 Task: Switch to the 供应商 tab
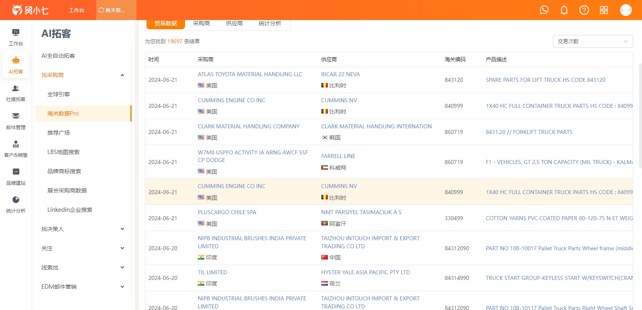pos(234,23)
